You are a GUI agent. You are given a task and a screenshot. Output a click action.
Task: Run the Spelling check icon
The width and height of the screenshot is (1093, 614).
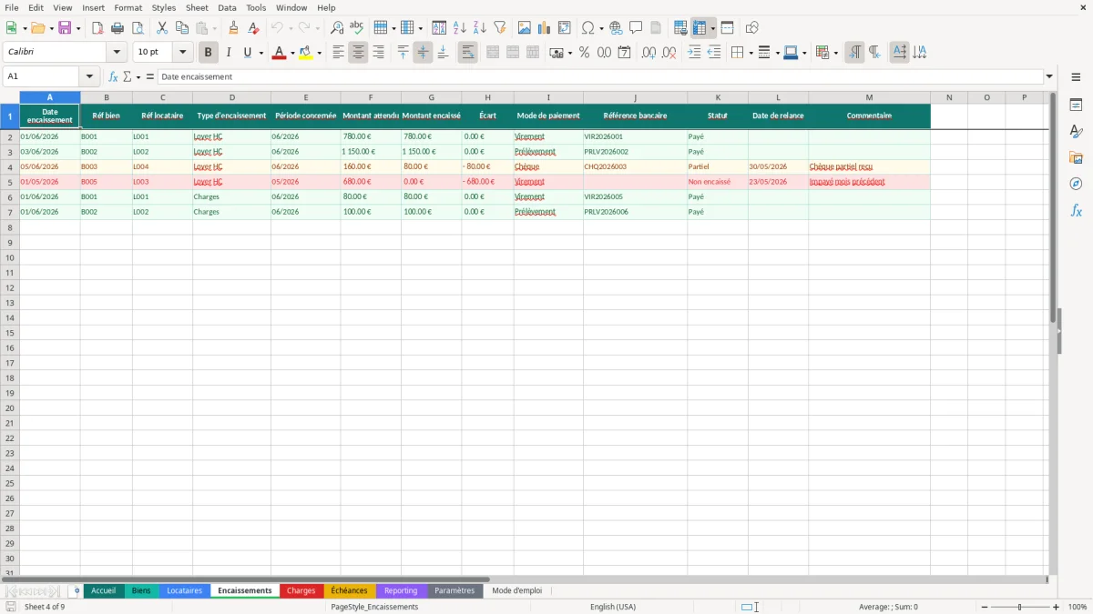(357, 28)
